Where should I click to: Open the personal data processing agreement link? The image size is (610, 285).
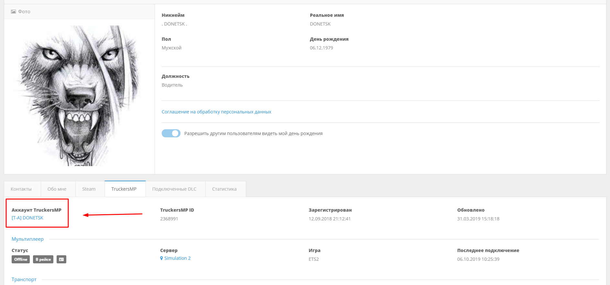point(216,112)
